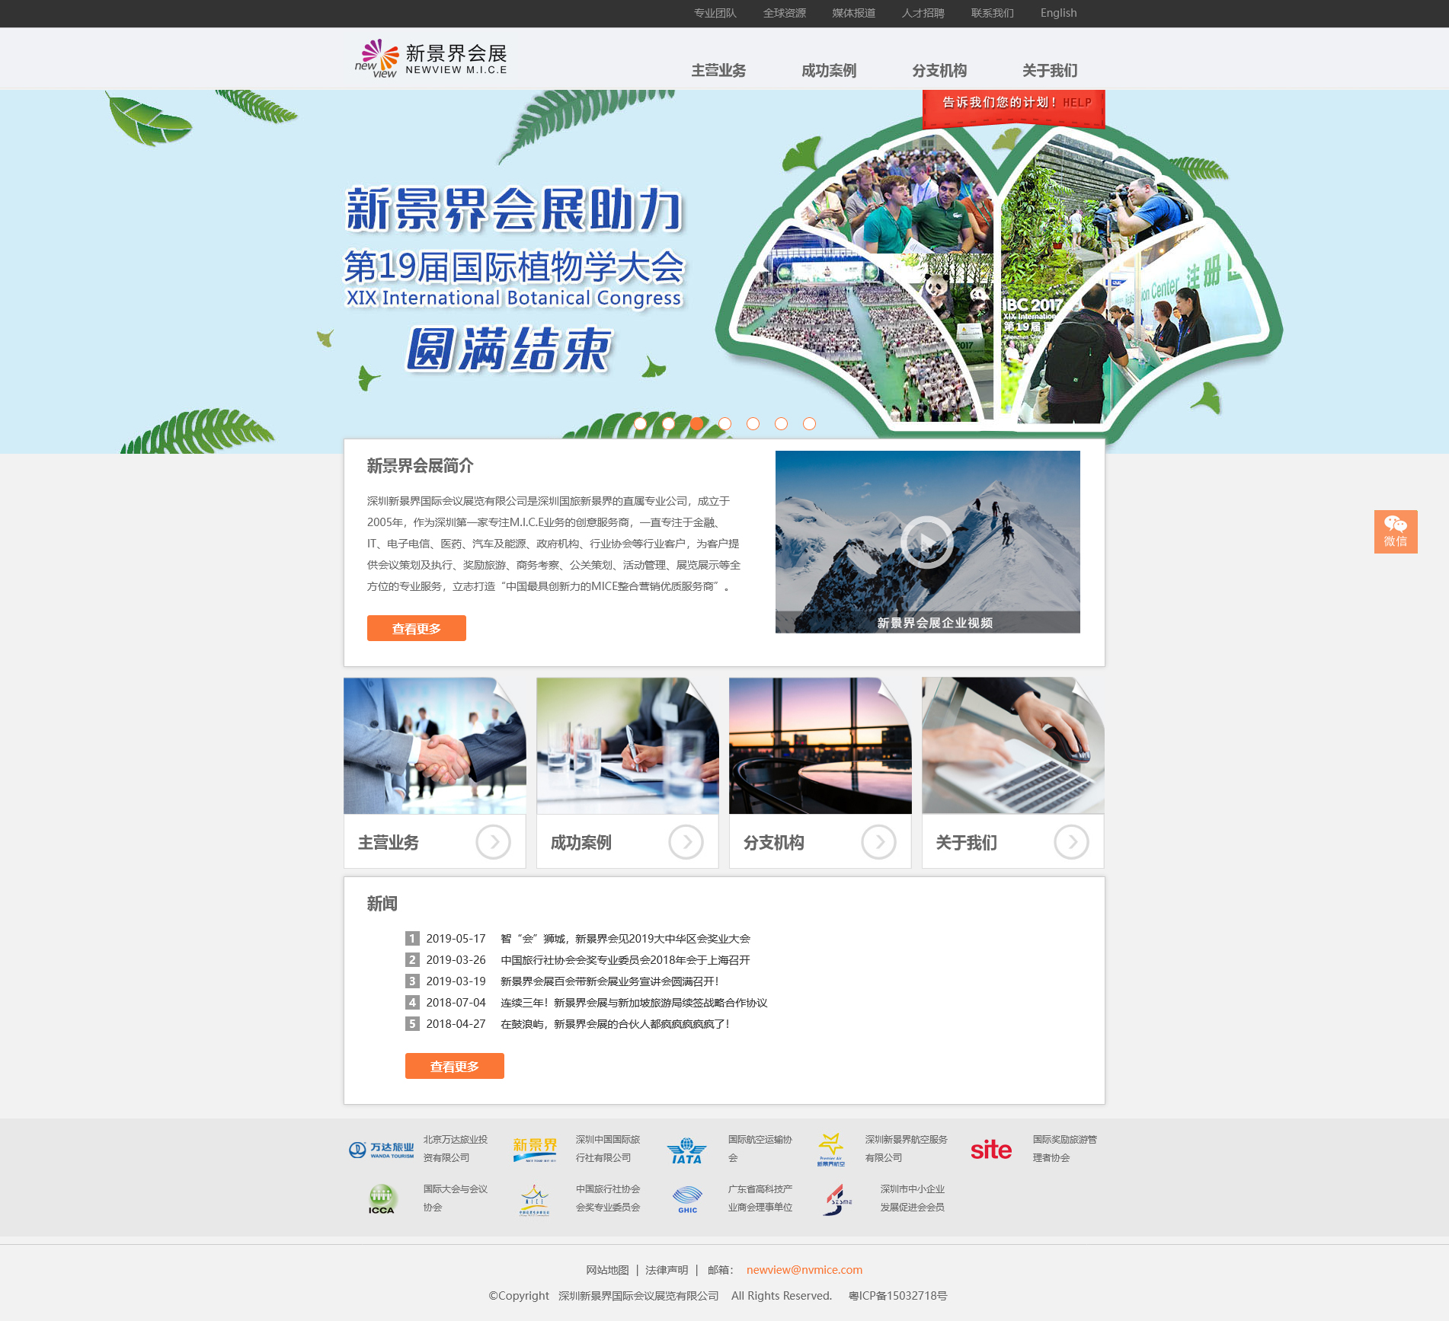The image size is (1449, 1321).
Task: Play the company video
Action: click(x=926, y=542)
